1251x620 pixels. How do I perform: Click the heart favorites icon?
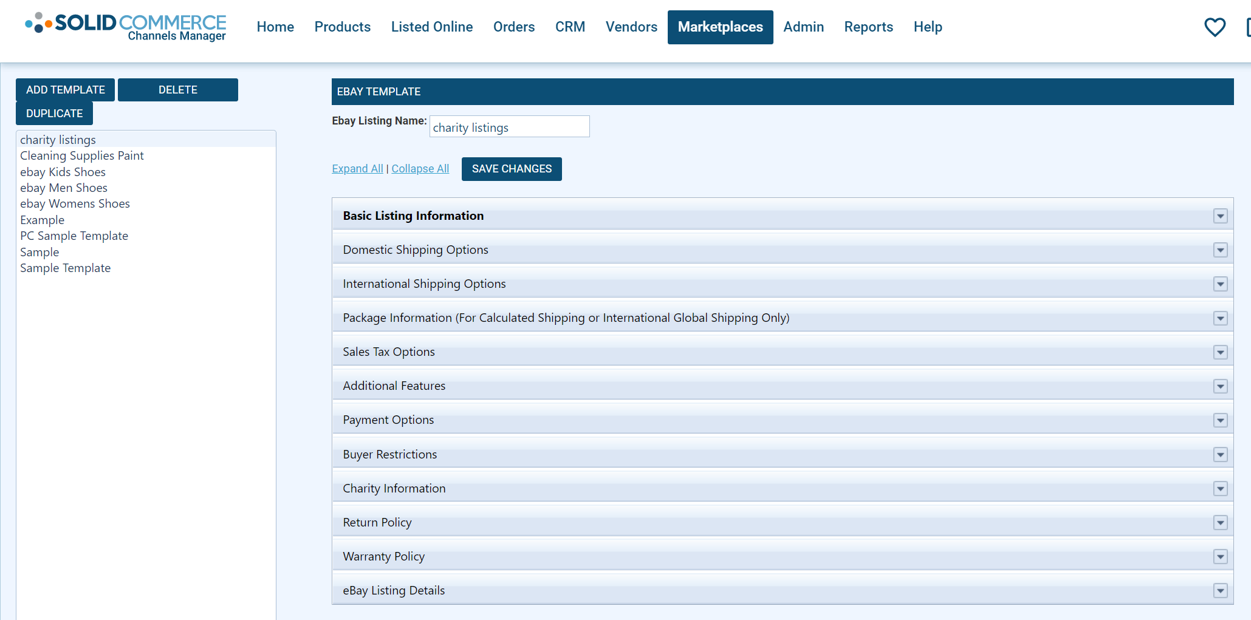click(1215, 27)
